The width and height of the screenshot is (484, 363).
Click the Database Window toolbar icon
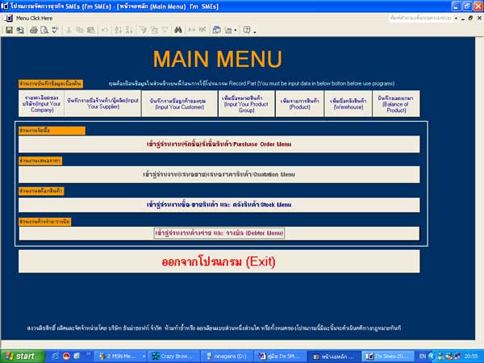(216, 30)
